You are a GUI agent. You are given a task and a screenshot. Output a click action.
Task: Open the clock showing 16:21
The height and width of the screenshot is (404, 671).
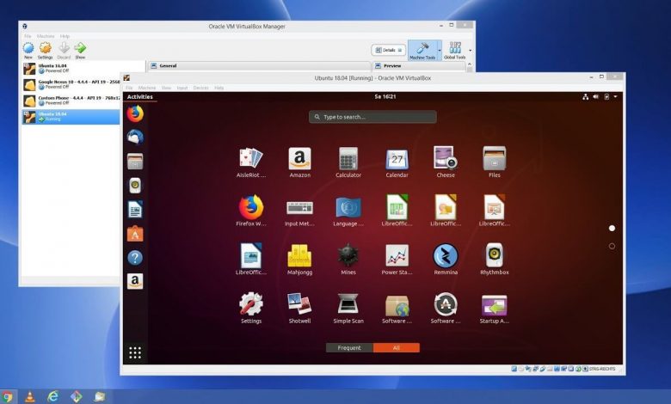[385, 96]
